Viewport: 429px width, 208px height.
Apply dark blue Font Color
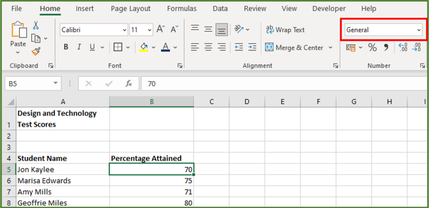[166, 47]
